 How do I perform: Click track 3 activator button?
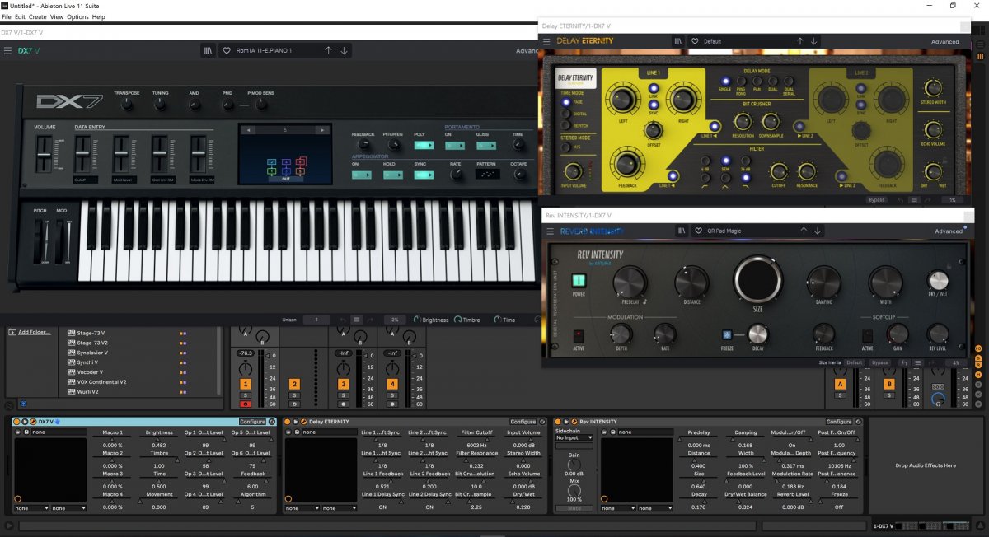344,385
